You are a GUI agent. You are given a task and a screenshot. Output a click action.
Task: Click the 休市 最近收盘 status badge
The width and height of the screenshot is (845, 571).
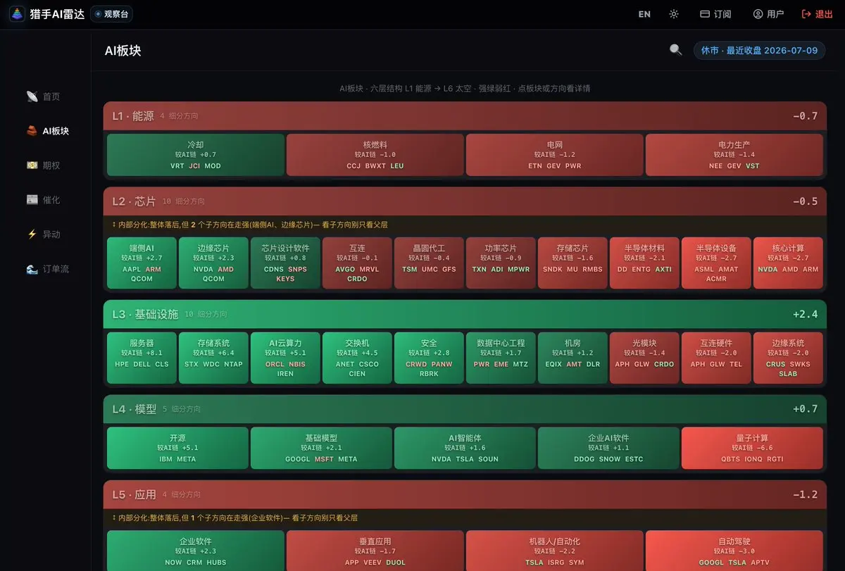pos(759,50)
